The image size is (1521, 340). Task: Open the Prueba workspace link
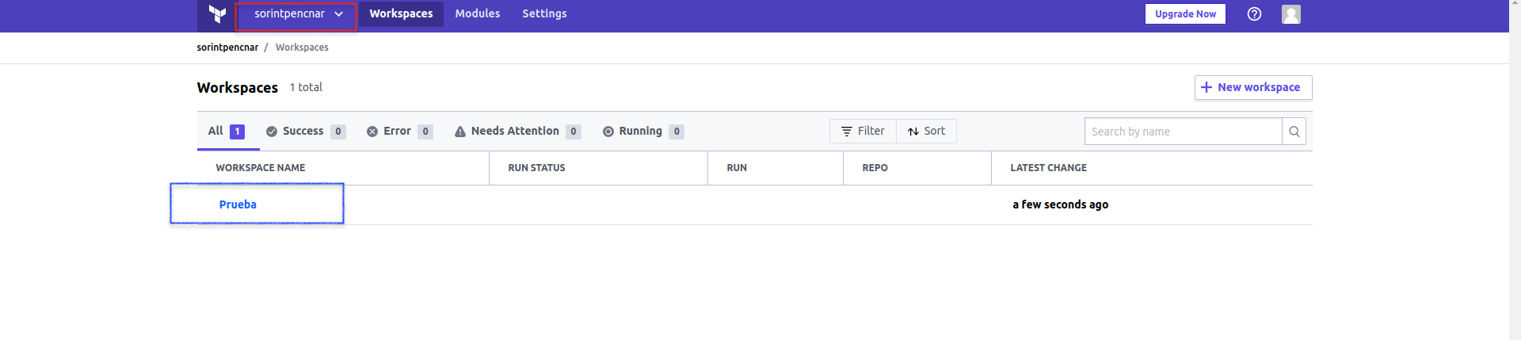[x=238, y=204]
